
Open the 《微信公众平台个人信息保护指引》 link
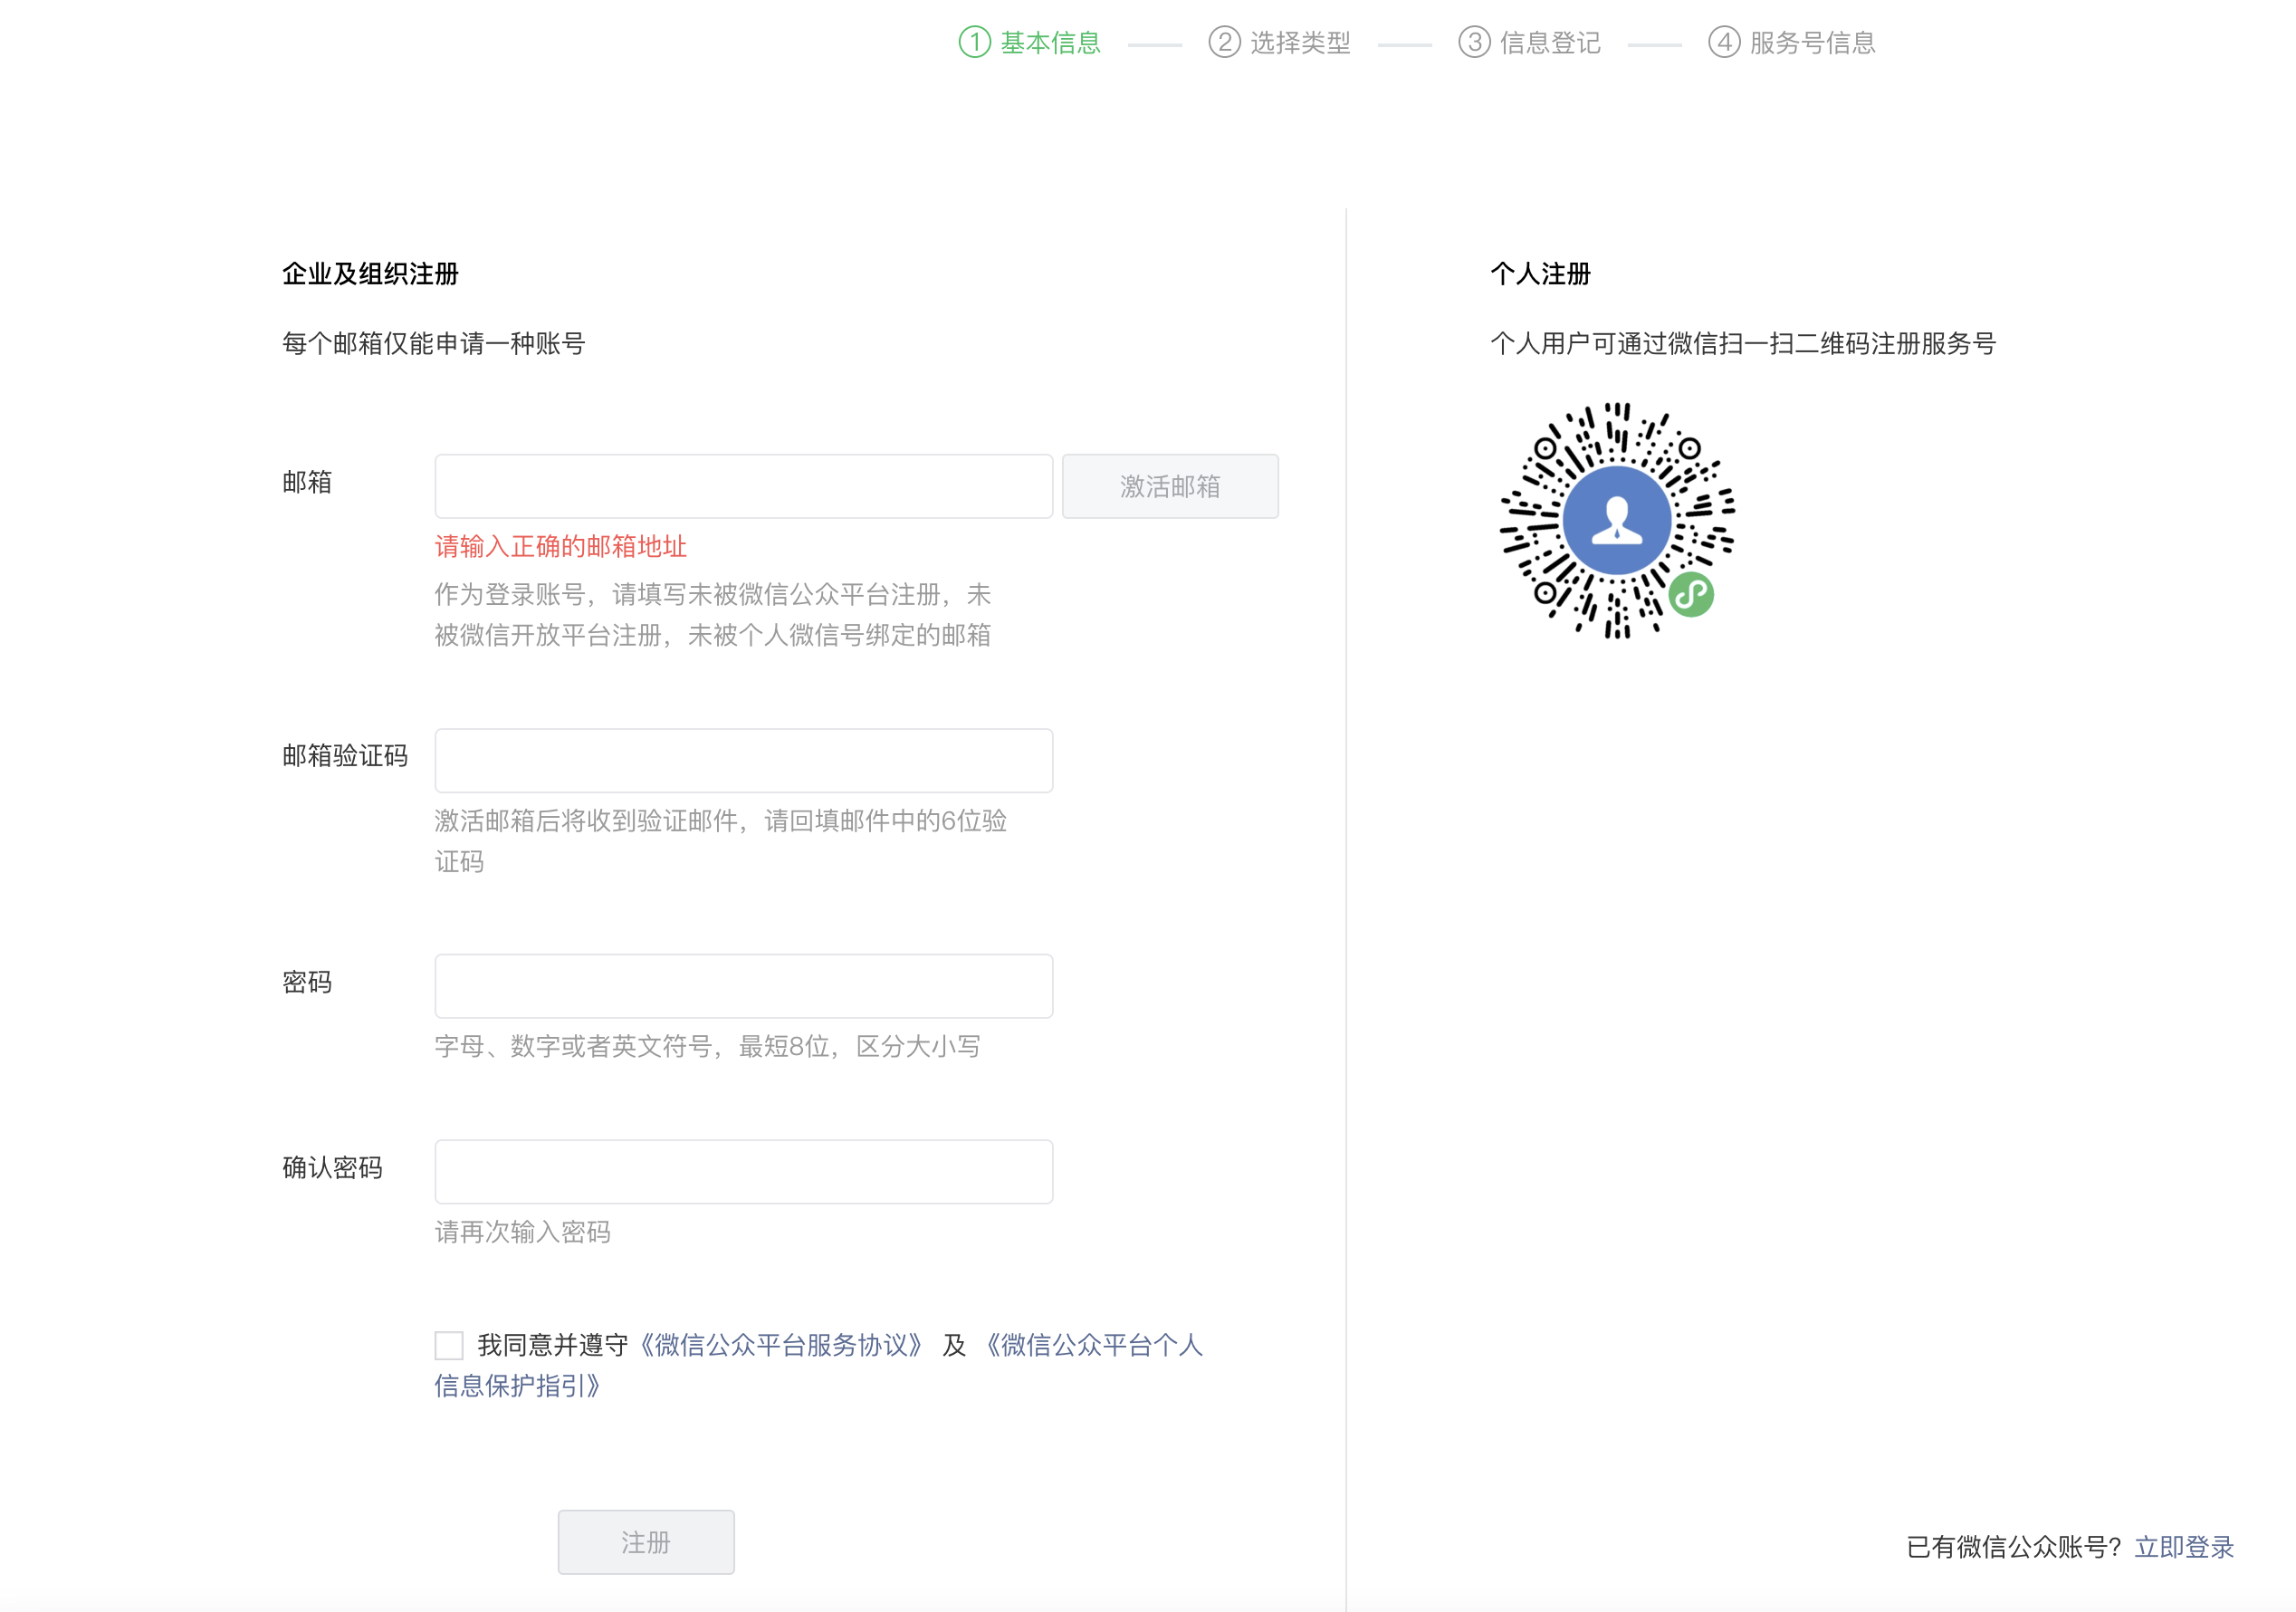coord(818,1365)
